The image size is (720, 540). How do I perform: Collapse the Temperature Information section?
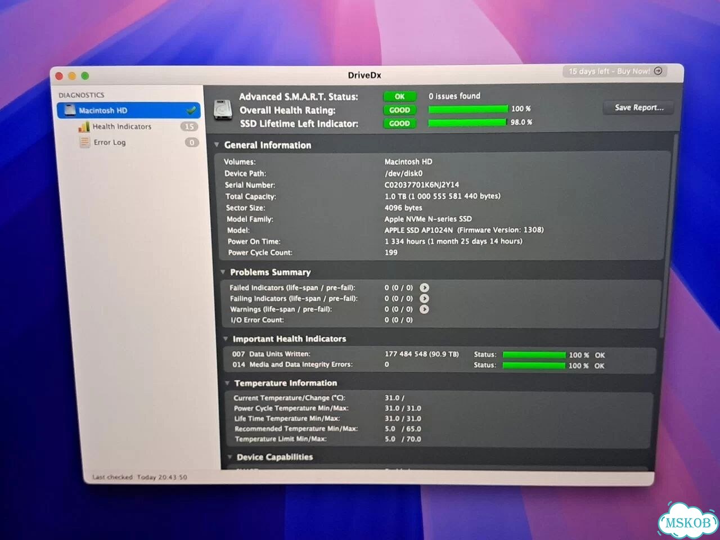[x=227, y=383]
